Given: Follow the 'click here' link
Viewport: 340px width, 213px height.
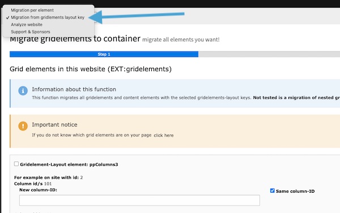Looking at the screenshot, I should 164,136.
